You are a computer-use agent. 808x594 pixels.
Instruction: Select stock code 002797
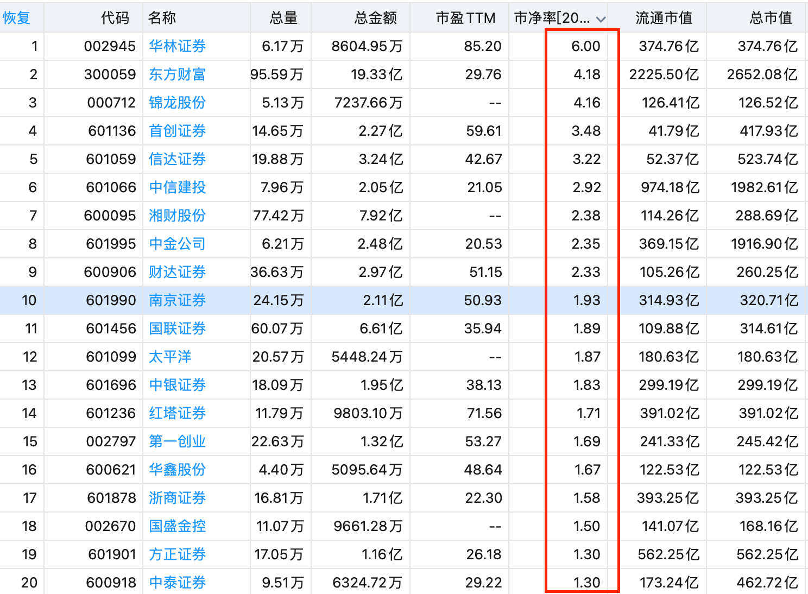click(111, 441)
